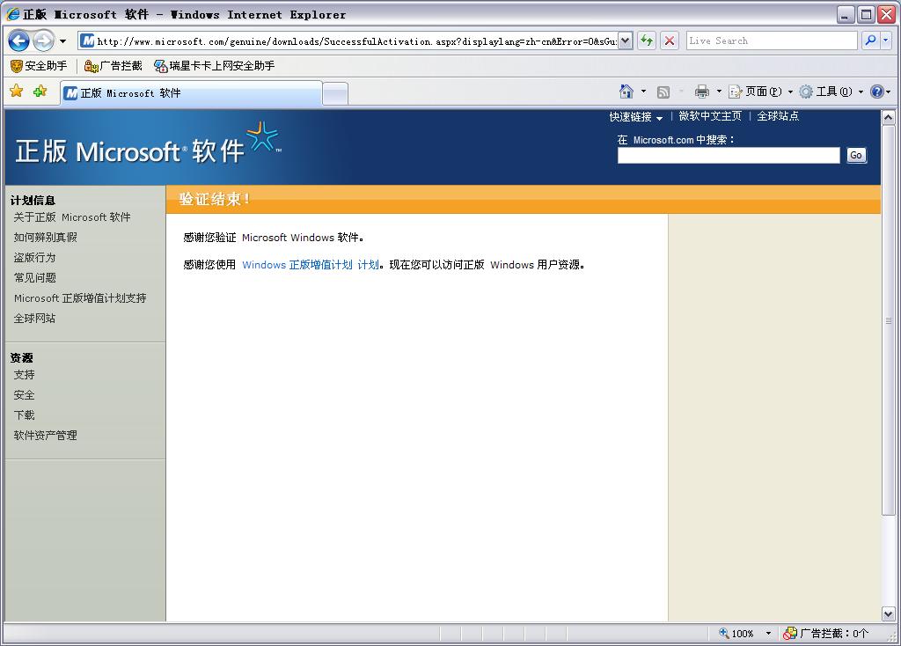
Task: Open the 安全 resources link
Action: tap(24, 395)
